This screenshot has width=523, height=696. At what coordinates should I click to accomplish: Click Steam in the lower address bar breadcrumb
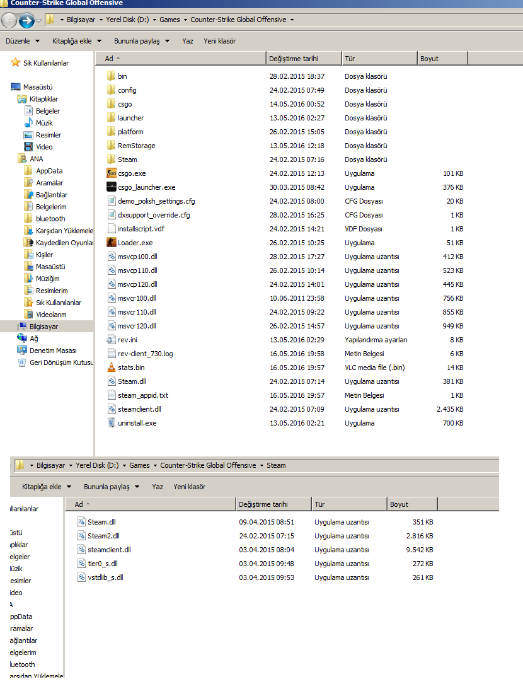tap(276, 465)
